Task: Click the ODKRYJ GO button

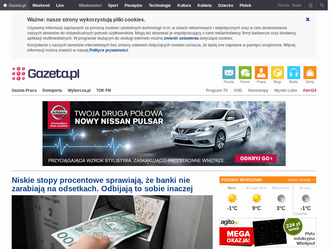Action: point(256,158)
